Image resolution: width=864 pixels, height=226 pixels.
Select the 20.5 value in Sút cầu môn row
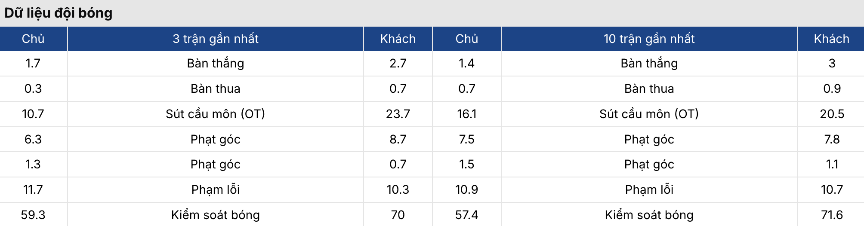[x=831, y=114]
